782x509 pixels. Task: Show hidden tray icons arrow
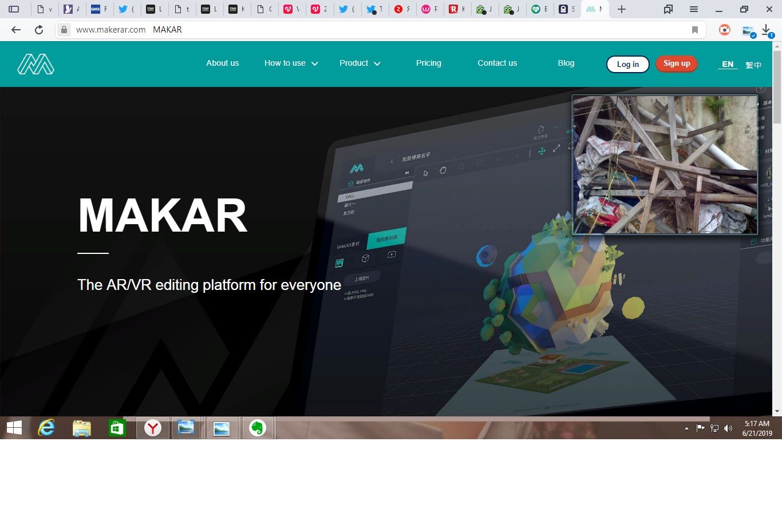click(x=686, y=428)
